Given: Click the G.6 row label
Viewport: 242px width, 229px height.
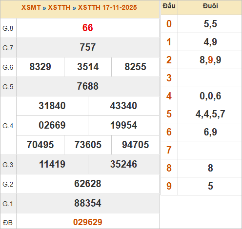Looking at the screenshot, I should click(8, 67).
